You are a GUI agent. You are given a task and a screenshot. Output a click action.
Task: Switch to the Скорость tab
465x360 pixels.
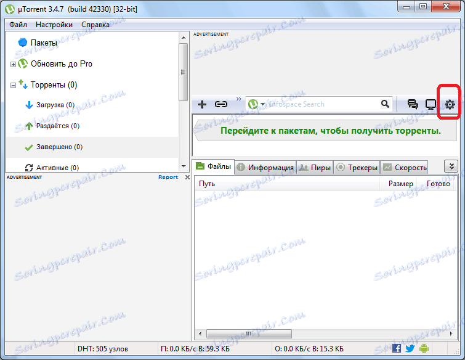(x=404, y=168)
